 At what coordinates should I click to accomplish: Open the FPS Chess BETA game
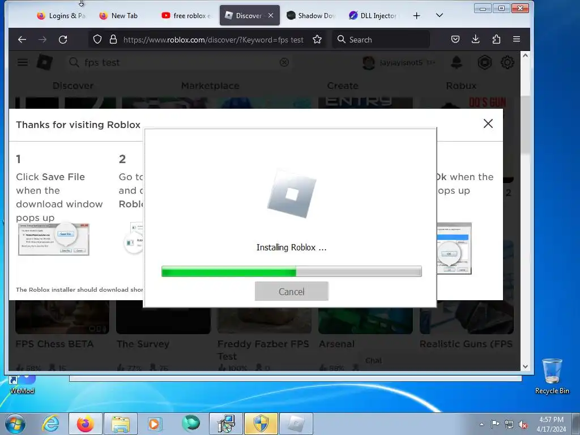[54, 344]
